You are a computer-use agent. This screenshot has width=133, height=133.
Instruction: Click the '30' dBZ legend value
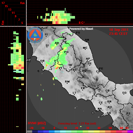(88, 128)
